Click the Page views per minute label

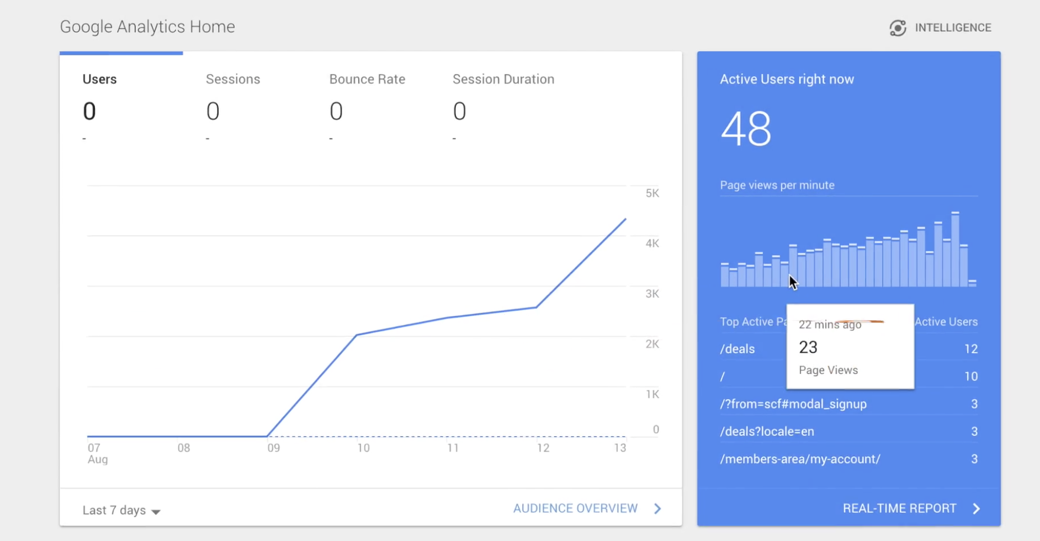click(777, 185)
